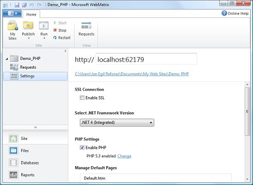Image resolution: width=253 pixels, height=185 pixels.
Task: Collapse the Demo_PHP tree node
Action: click(x=7, y=59)
